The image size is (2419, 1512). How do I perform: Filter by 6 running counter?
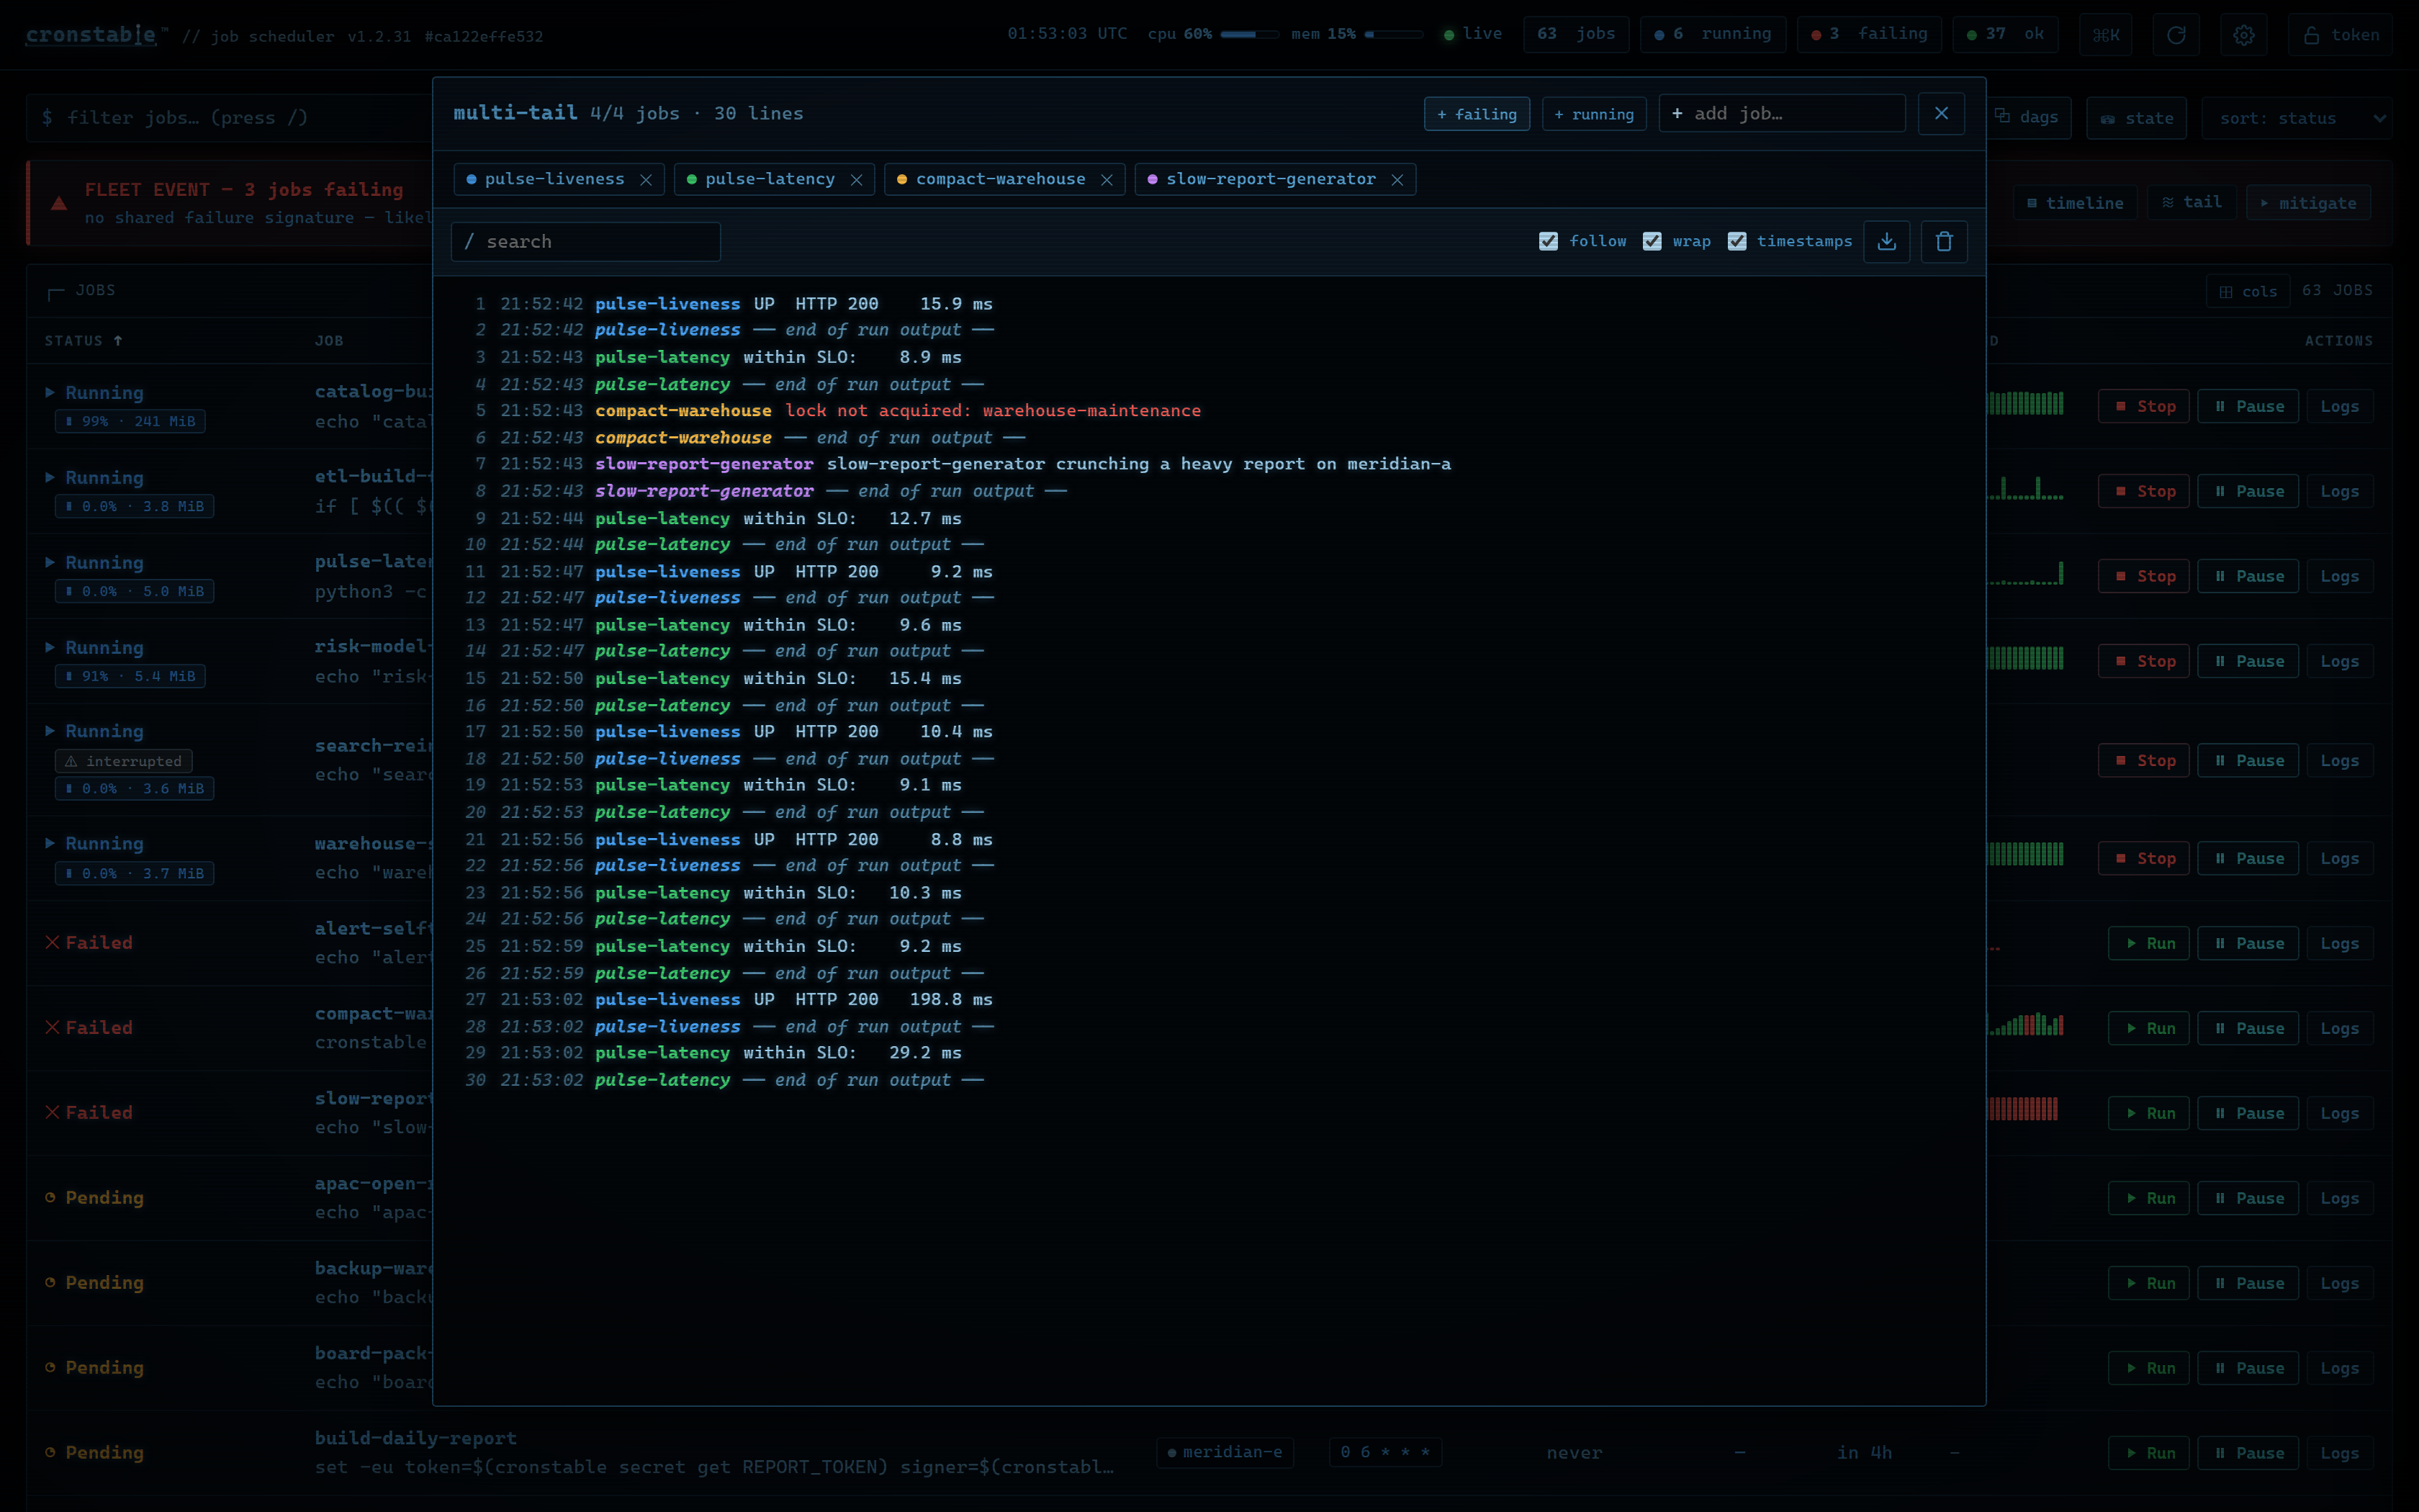[1712, 34]
